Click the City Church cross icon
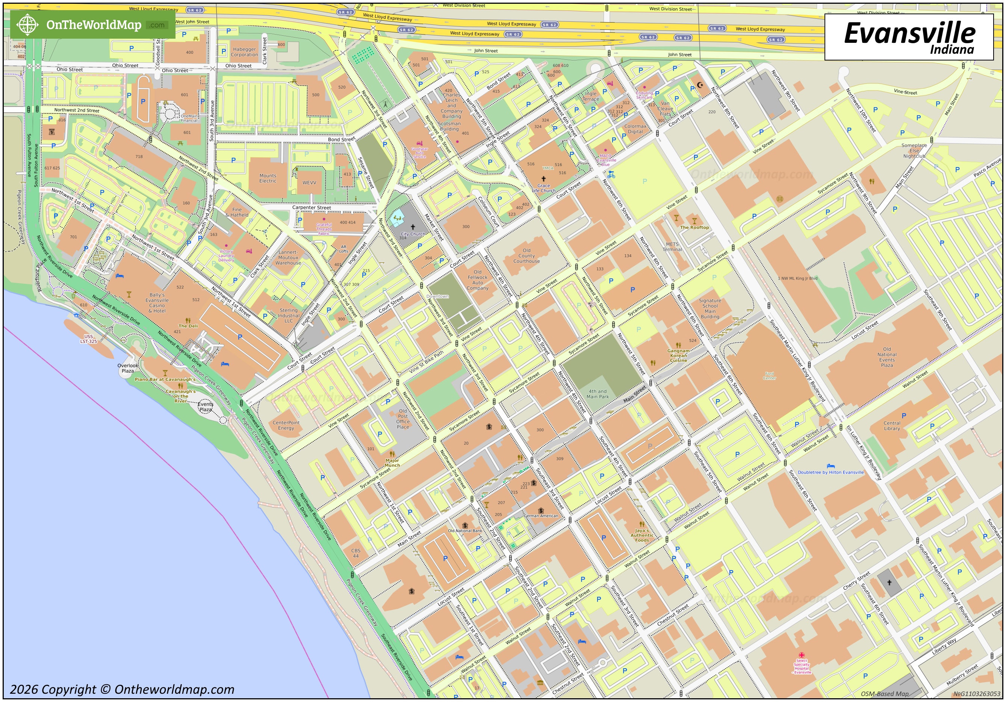The height and width of the screenshot is (702, 1006). point(412,227)
